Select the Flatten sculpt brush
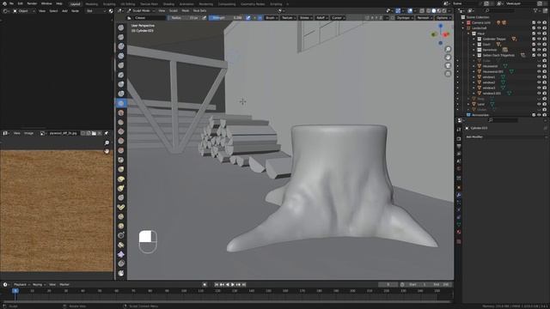 (x=121, y=122)
